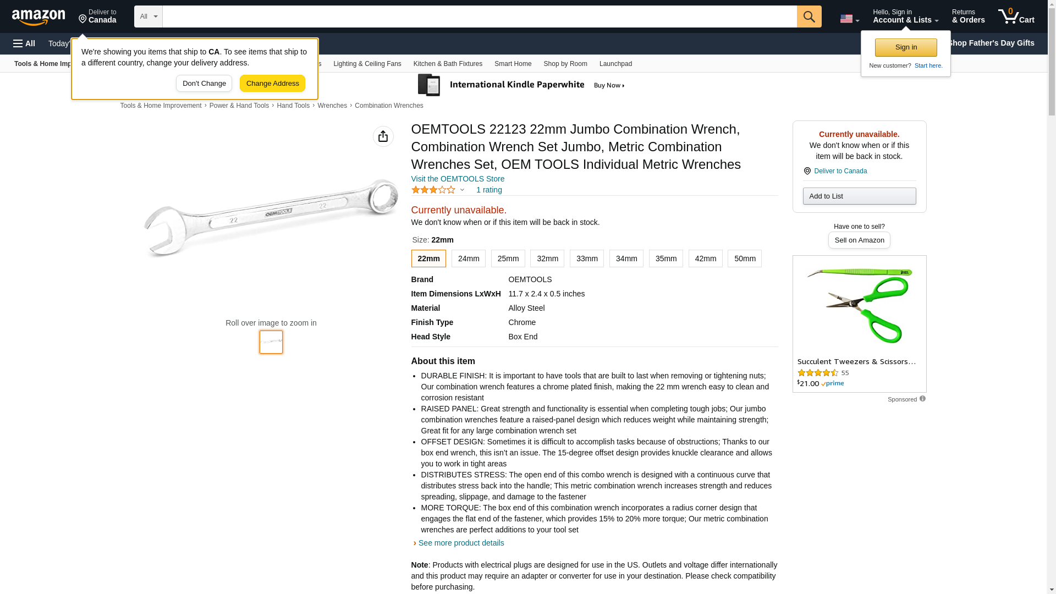1056x594 pixels.
Task: Open the shopping cart
Action: (1016, 16)
